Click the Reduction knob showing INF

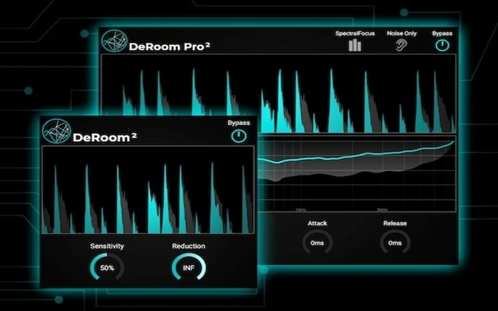pyautogui.click(x=189, y=267)
